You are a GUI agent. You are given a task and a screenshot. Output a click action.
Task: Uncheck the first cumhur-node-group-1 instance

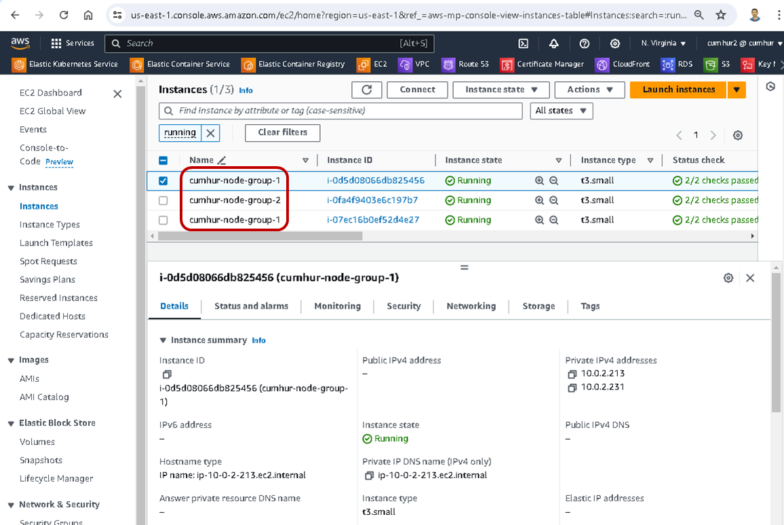[x=163, y=181]
